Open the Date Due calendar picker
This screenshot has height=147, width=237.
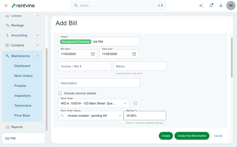[134, 54]
